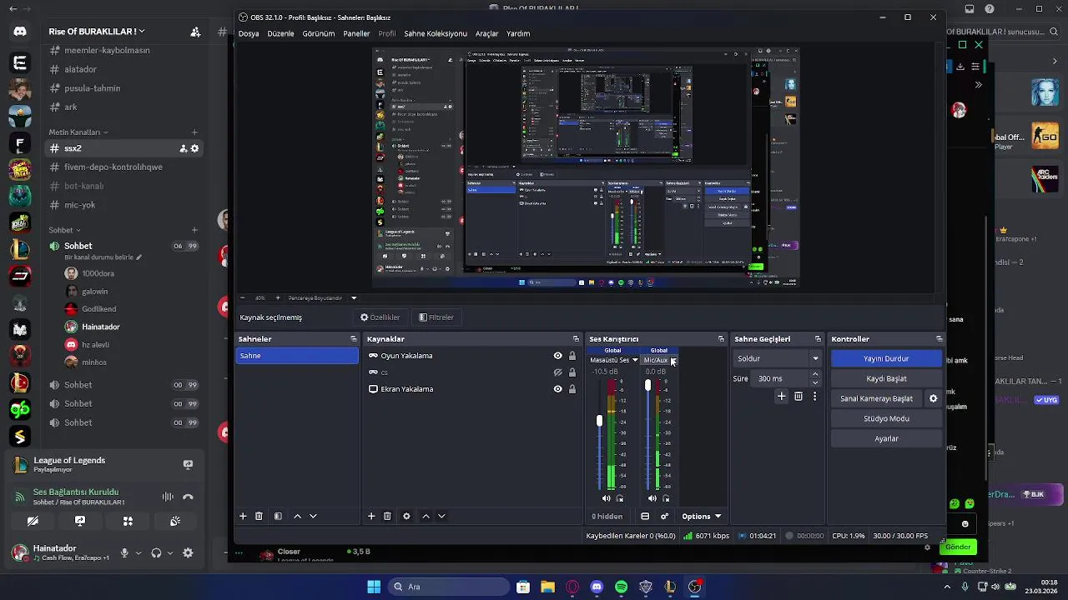Remove the selected source in Kaynaklar panel
1068x600 pixels.
[387, 516]
